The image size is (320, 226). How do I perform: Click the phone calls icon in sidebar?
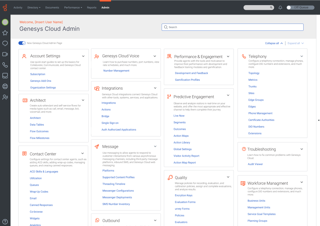pos(5,65)
